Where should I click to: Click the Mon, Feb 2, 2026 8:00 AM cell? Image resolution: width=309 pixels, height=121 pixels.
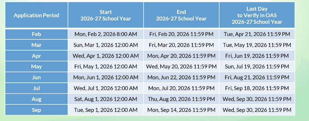click(x=106, y=34)
